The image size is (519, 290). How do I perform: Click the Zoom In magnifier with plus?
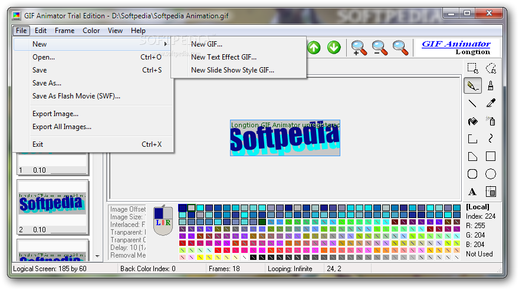click(x=359, y=48)
